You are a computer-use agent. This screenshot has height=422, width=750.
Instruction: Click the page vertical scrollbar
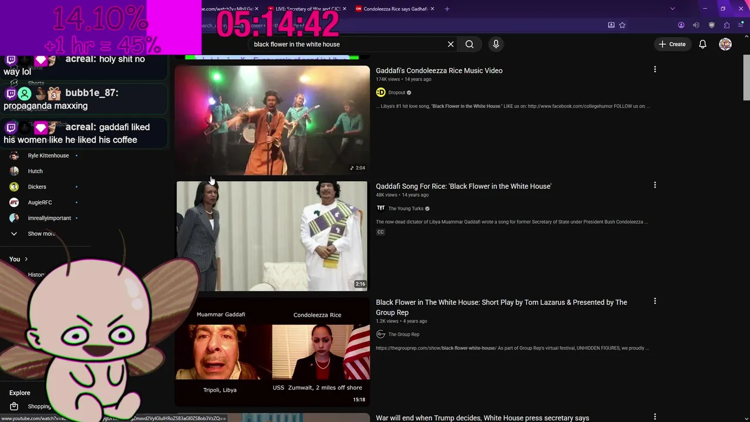(x=746, y=78)
